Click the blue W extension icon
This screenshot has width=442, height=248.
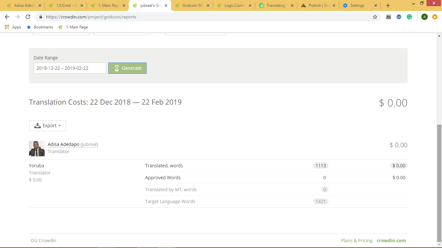pyautogui.click(x=399, y=17)
